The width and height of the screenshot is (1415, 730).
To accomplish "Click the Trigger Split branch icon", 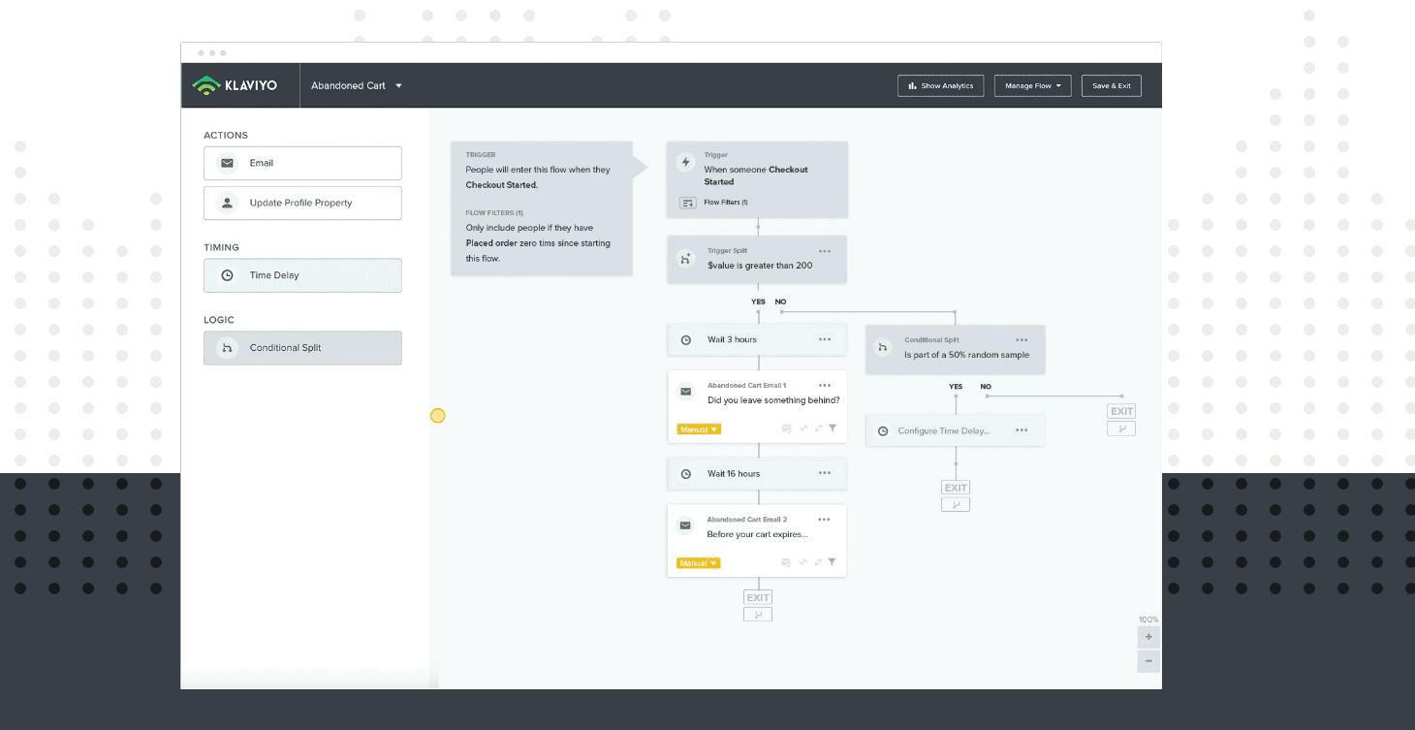I will pos(686,258).
